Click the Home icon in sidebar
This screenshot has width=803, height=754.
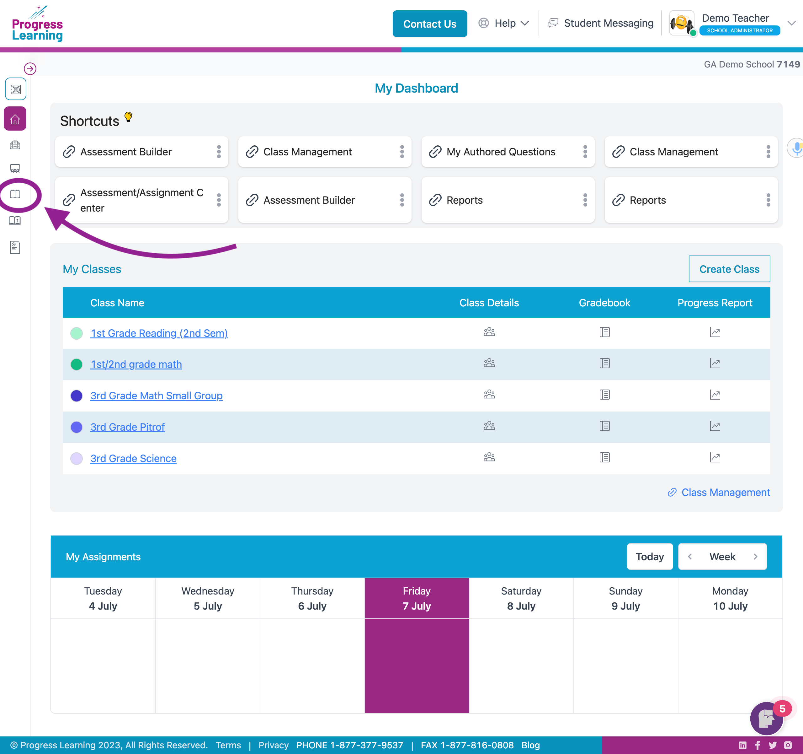point(15,119)
